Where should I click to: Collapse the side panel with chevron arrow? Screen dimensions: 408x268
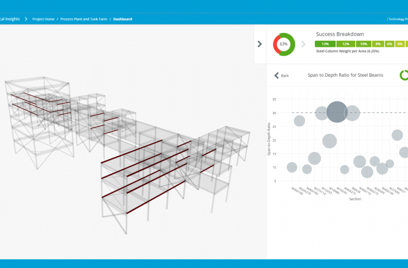260,44
